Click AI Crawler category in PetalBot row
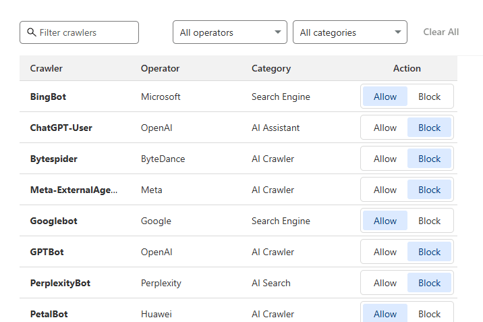Screen dimensions: 483x322 [273, 314]
